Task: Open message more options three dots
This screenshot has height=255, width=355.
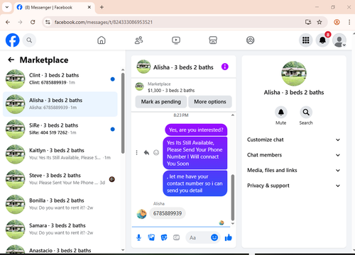Action: 136,153
